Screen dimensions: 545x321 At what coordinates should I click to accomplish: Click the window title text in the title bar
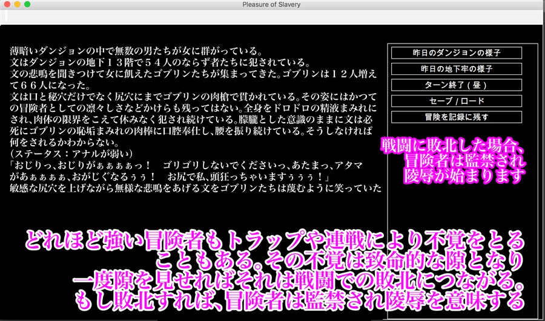(271, 4)
